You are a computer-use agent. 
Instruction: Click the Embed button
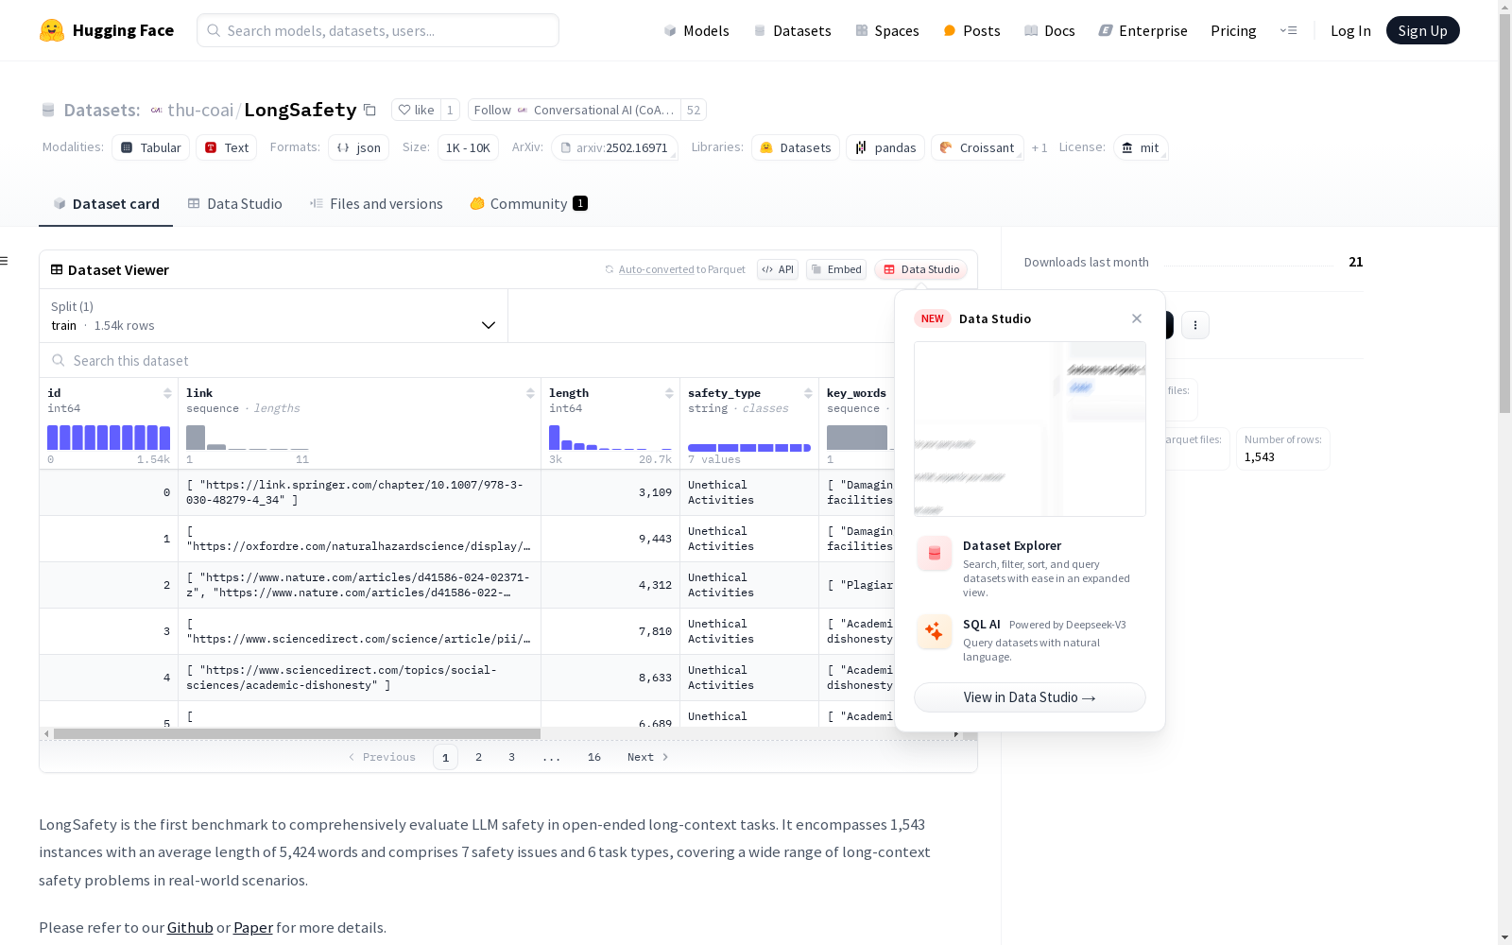[836, 269]
